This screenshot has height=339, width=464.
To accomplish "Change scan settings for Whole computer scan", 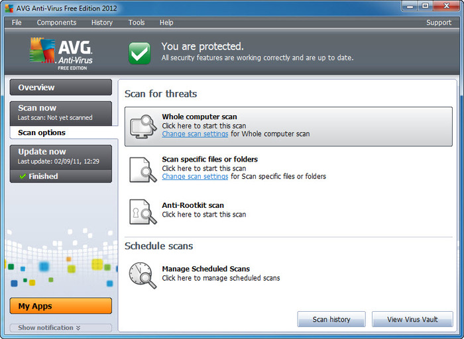I will click(x=195, y=134).
